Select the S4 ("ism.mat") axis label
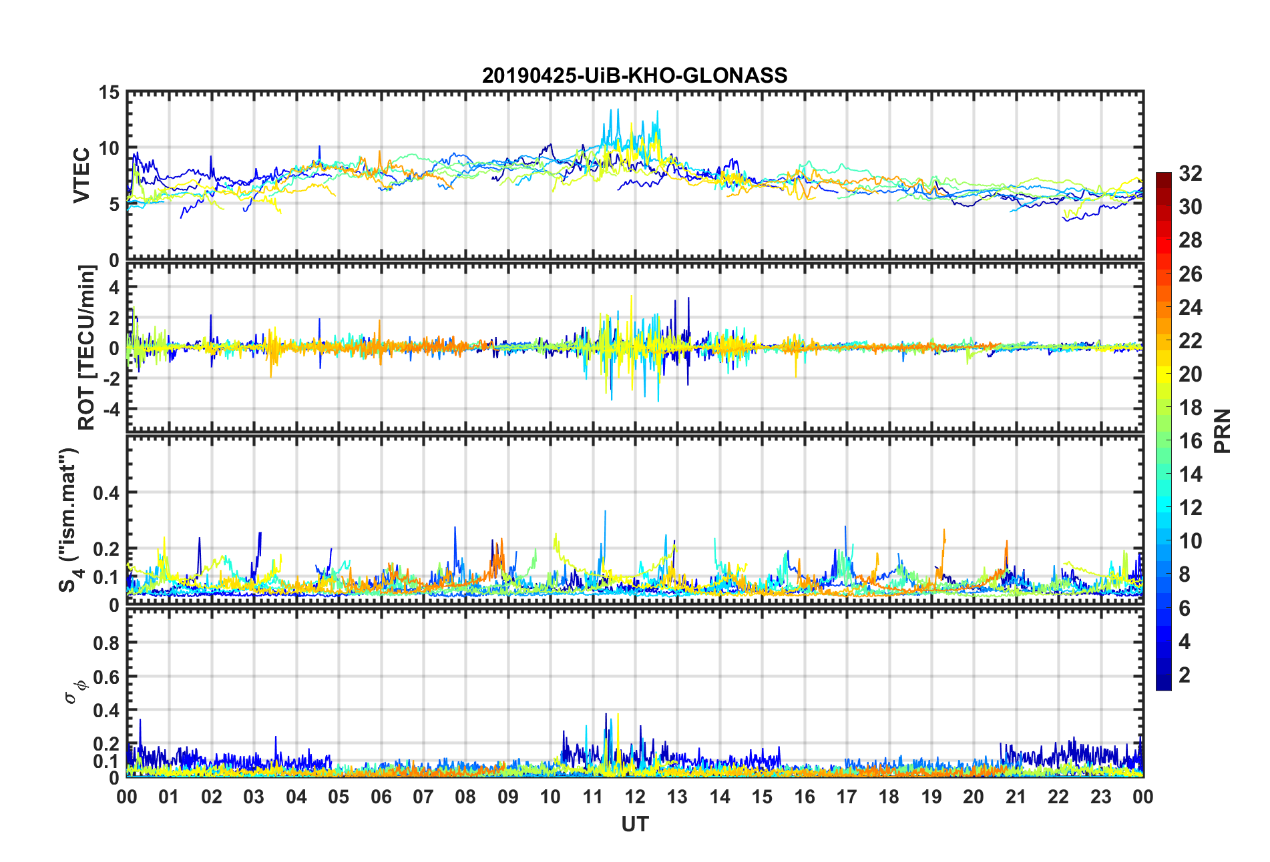 point(69,520)
